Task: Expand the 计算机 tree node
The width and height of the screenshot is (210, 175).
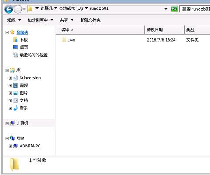Action: coord(7,123)
